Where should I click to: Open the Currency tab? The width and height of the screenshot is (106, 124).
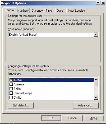click(x=37, y=11)
